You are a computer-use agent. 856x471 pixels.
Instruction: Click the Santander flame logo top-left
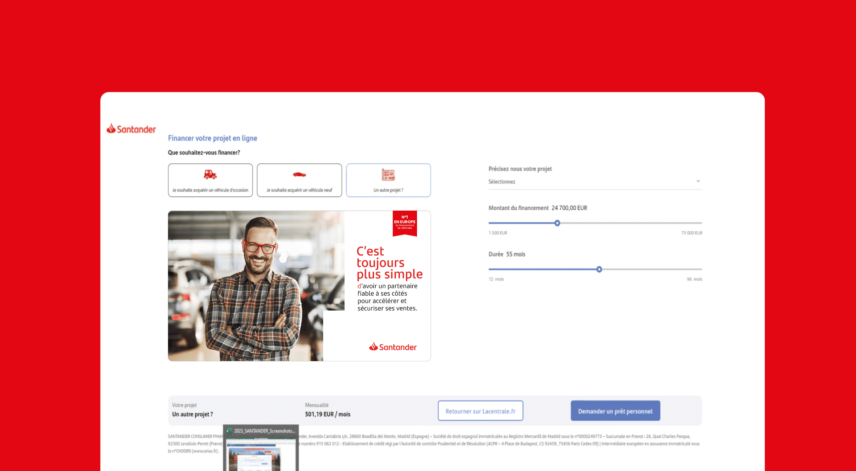pyautogui.click(x=111, y=128)
